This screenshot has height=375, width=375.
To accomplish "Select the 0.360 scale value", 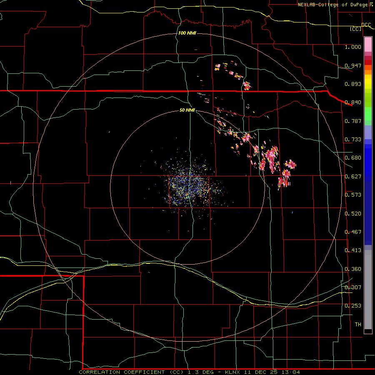I will pyautogui.click(x=353, y=269).
